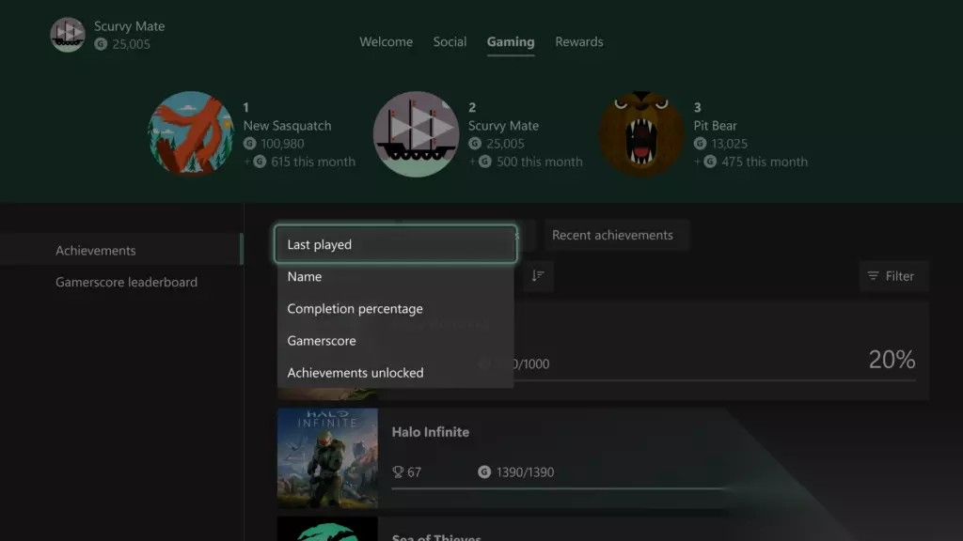The width and height of the screenshot is (963, 541).
Task: Select Scurvy Mate ship avatar in leaderboard
Action: 417,134
